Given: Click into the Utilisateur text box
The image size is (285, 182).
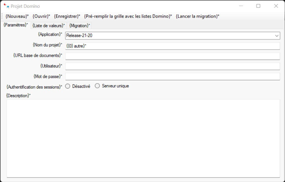Looking at the screenshot, I should pos(172,66).
